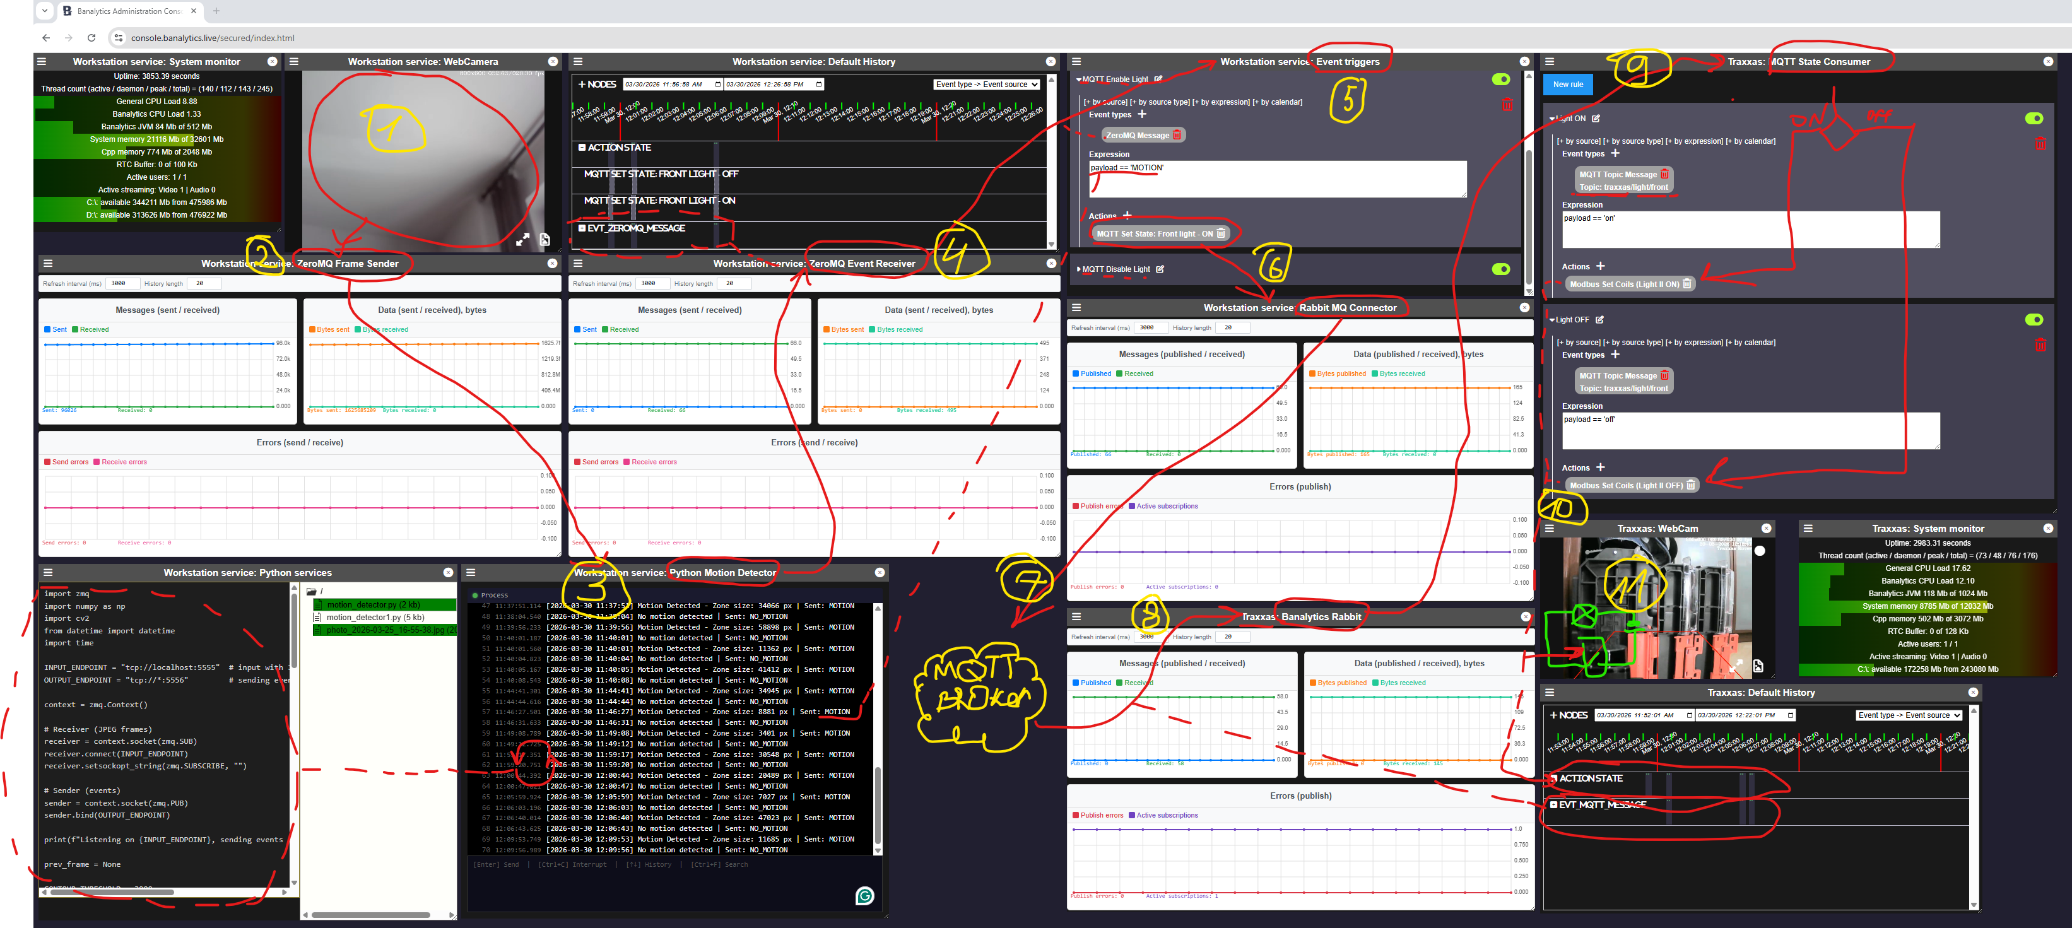The width and height of the screenshot is (2072, 928).
Task: Expand the MQTT Disable Light rule
Action: click(1079, 269)
